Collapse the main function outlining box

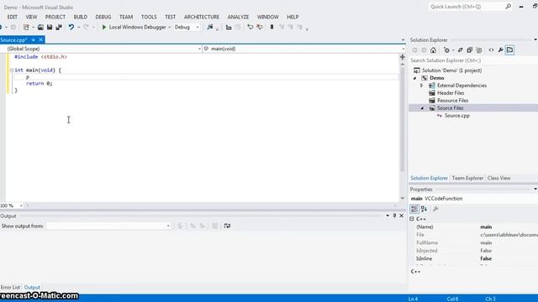(12, 70)
